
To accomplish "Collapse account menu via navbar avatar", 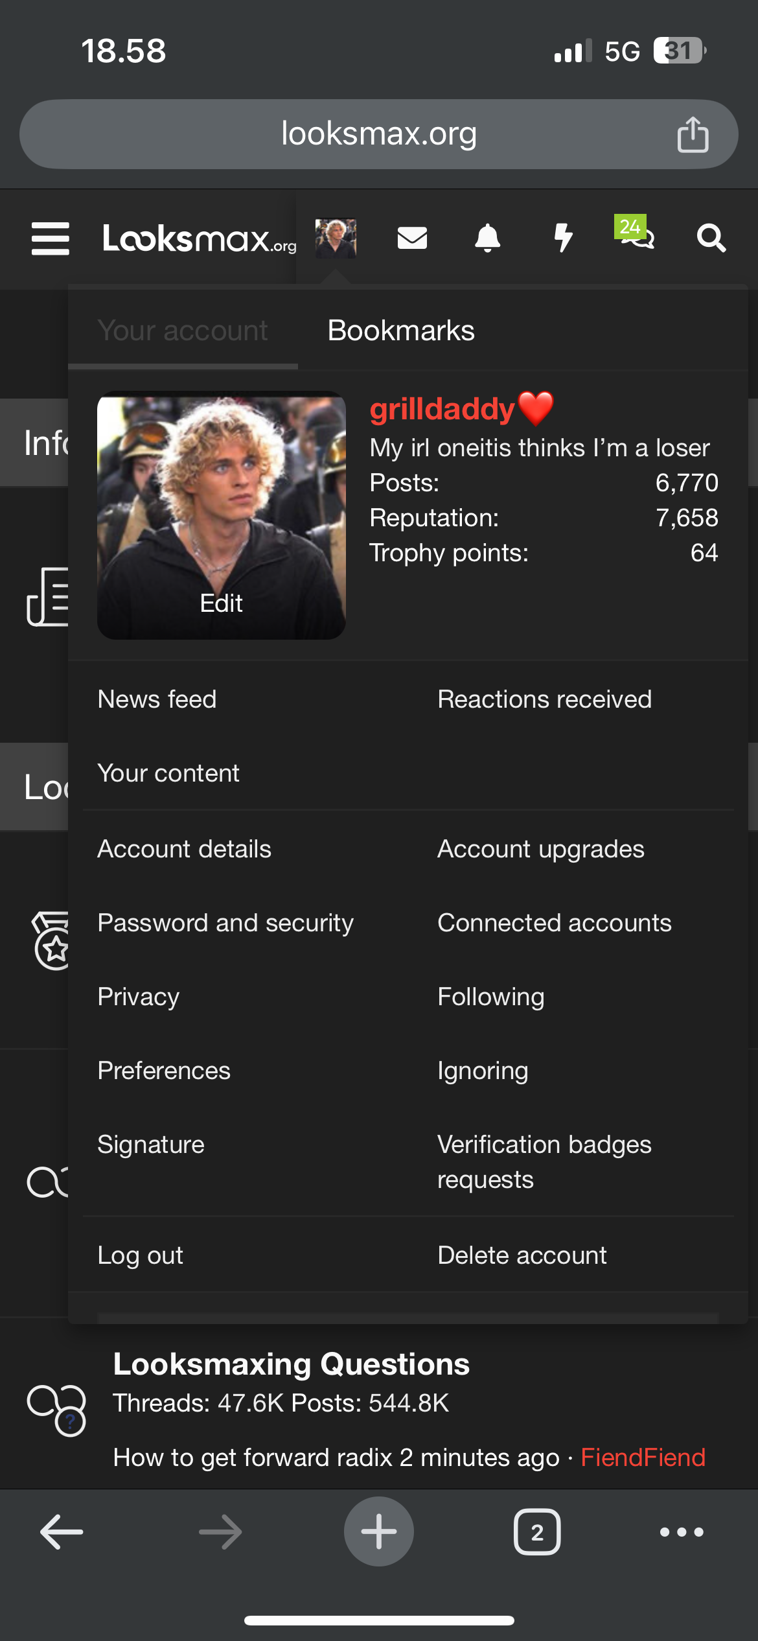I will [x=336, y=239].
